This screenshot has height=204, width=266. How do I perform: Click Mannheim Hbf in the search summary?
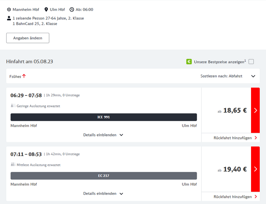coord(26,10)
